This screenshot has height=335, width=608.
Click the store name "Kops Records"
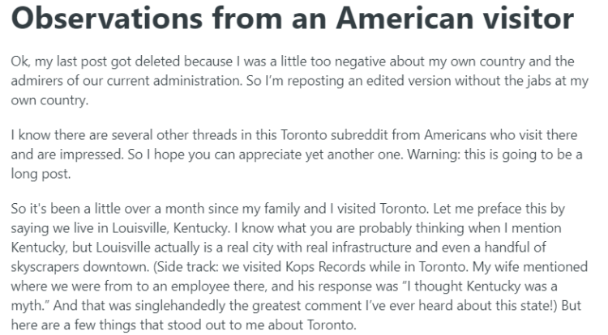[x=326, y=267]
